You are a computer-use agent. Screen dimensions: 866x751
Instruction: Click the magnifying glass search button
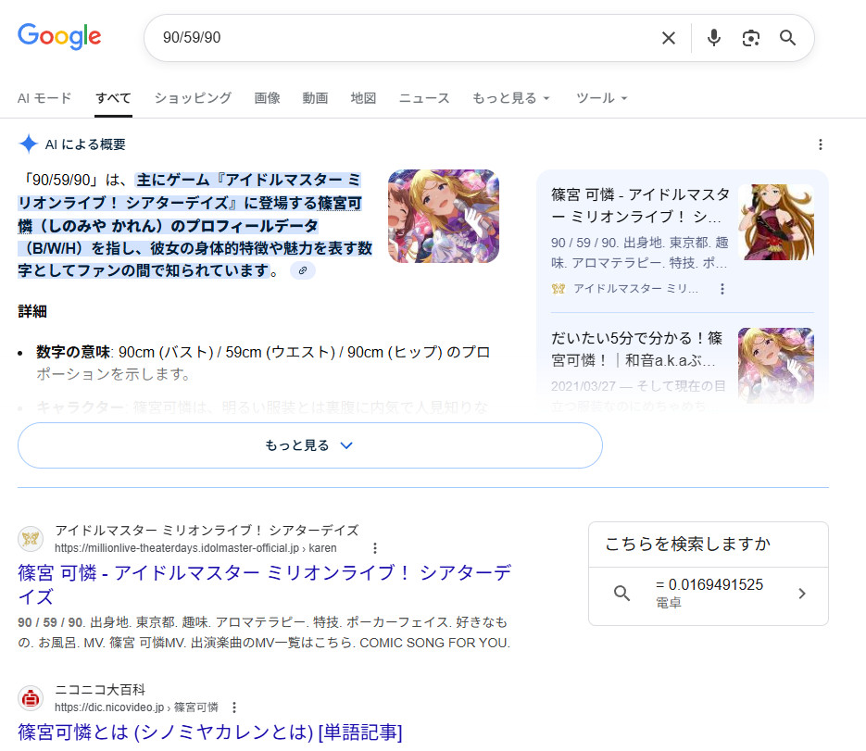click(x=787, y=38)
